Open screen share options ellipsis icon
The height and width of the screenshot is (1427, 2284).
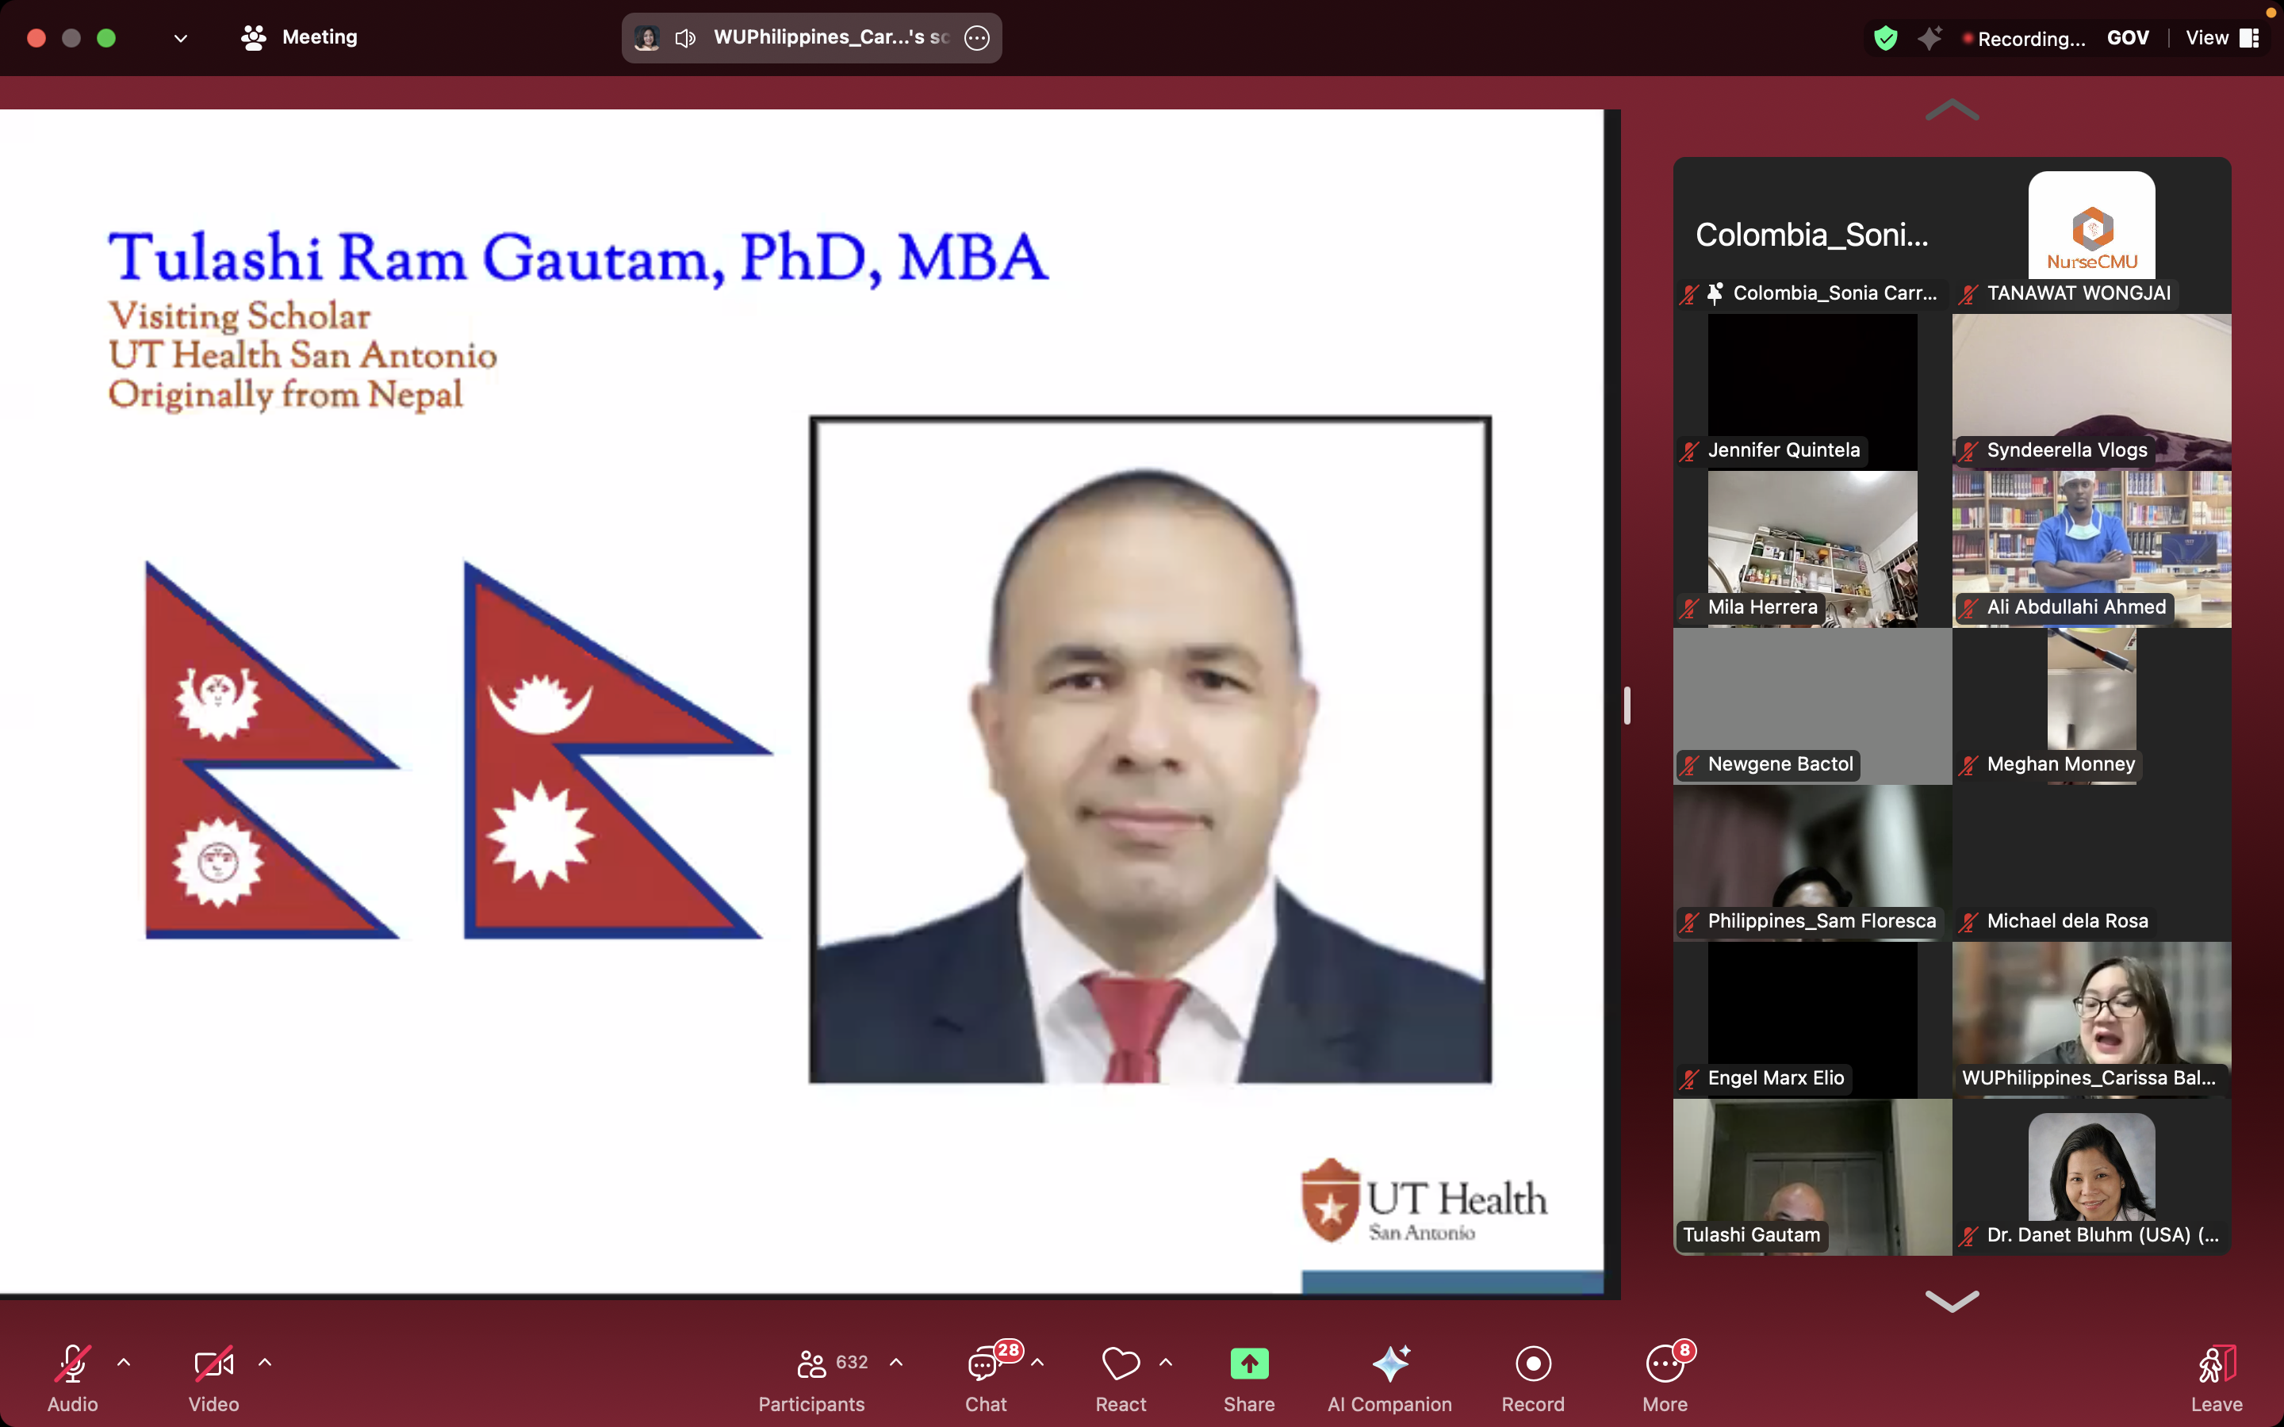click(x=977, y=38)
